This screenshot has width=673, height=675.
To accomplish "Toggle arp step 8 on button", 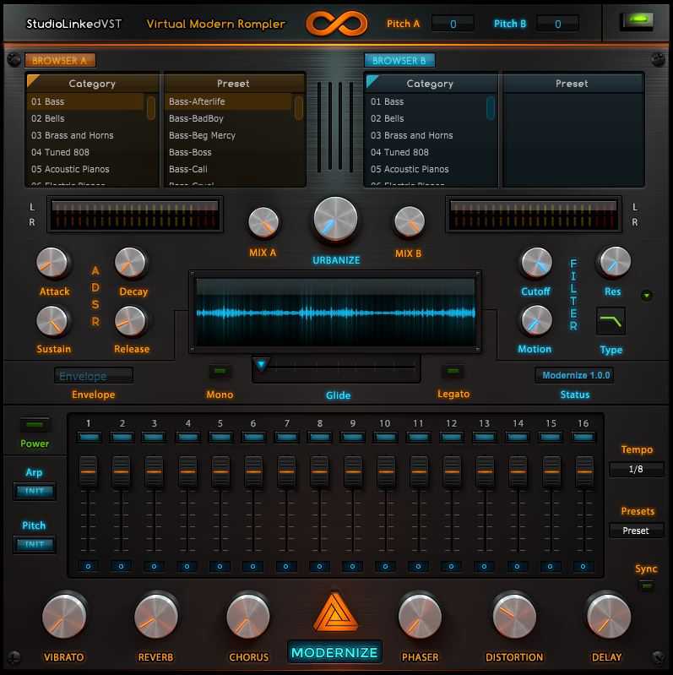I will coord(320,438).
